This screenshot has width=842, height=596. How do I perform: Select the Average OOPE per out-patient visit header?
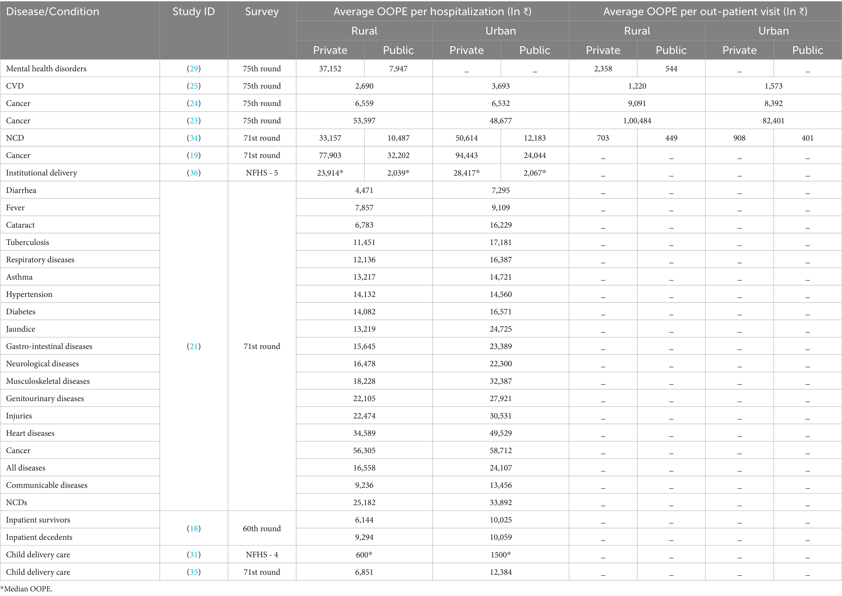coord(705,12)
